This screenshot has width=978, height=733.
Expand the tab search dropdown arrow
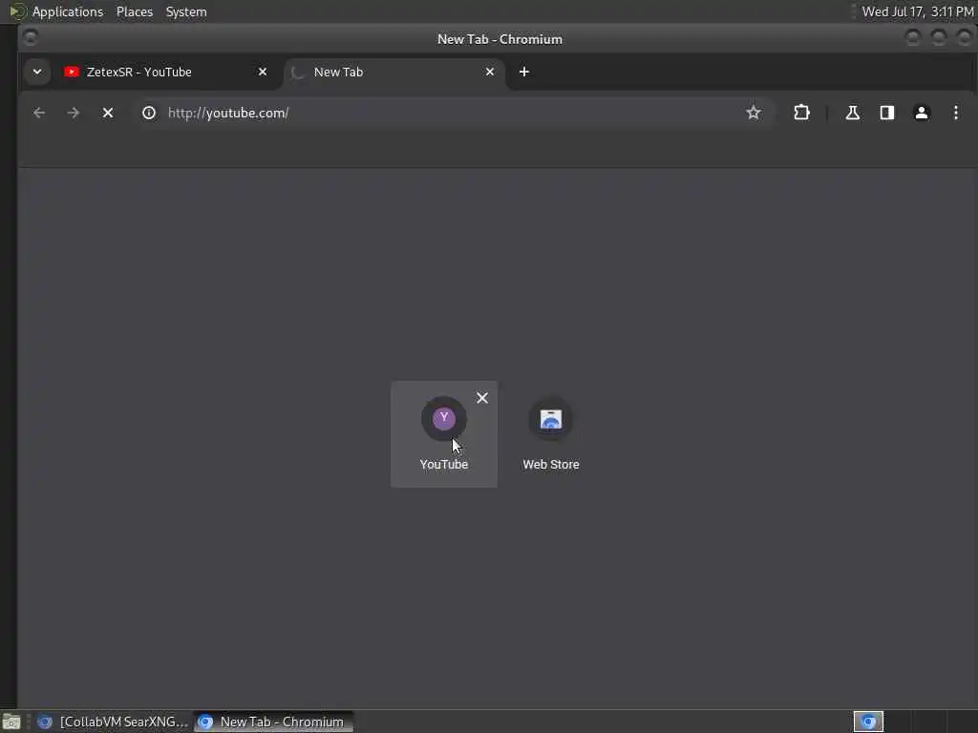pyautogui.click(x=37, y=72)
